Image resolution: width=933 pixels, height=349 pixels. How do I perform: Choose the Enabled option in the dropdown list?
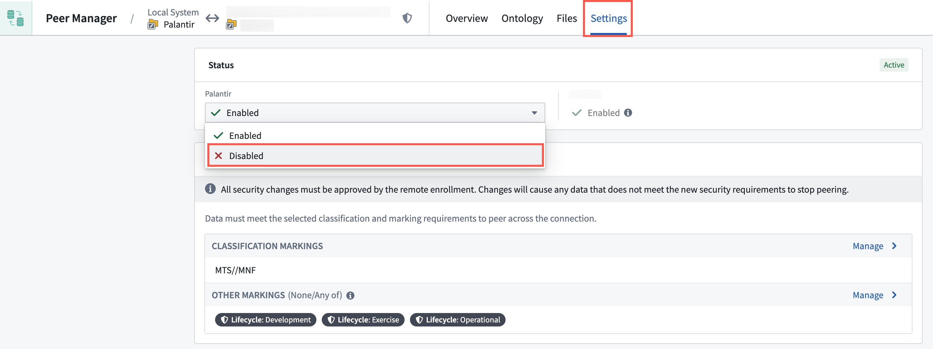[375, 135]
